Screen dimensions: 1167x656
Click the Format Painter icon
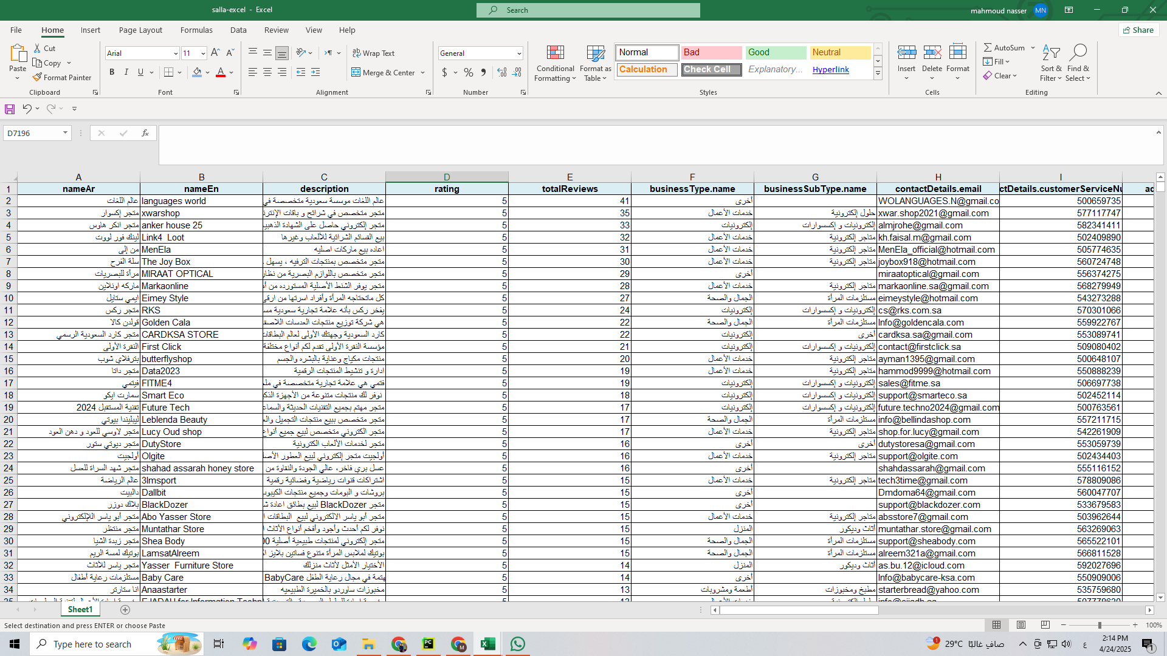(38, 78)
